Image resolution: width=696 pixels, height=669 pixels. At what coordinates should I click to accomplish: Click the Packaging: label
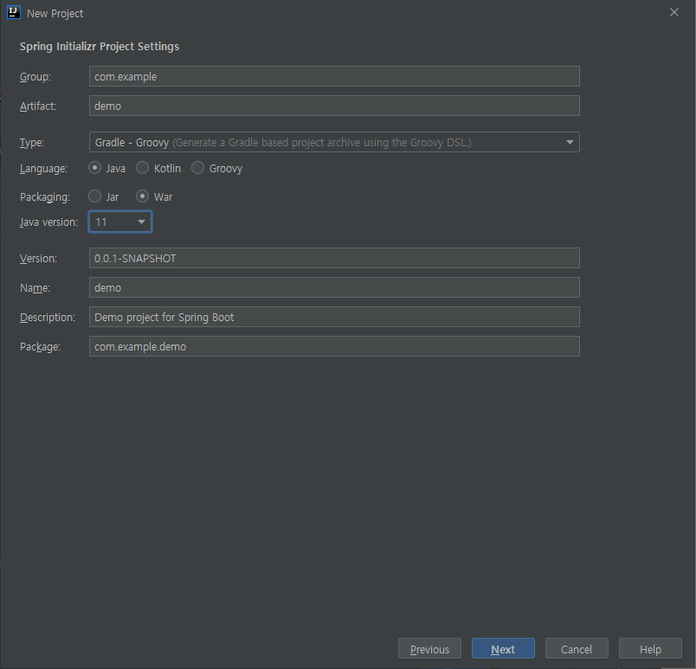pyautogui.click(x=45, y=197)
